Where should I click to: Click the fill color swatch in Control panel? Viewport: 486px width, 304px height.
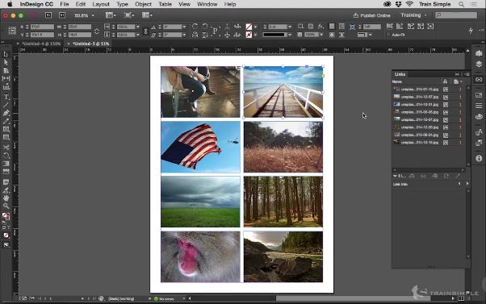(x=249, y=27)
